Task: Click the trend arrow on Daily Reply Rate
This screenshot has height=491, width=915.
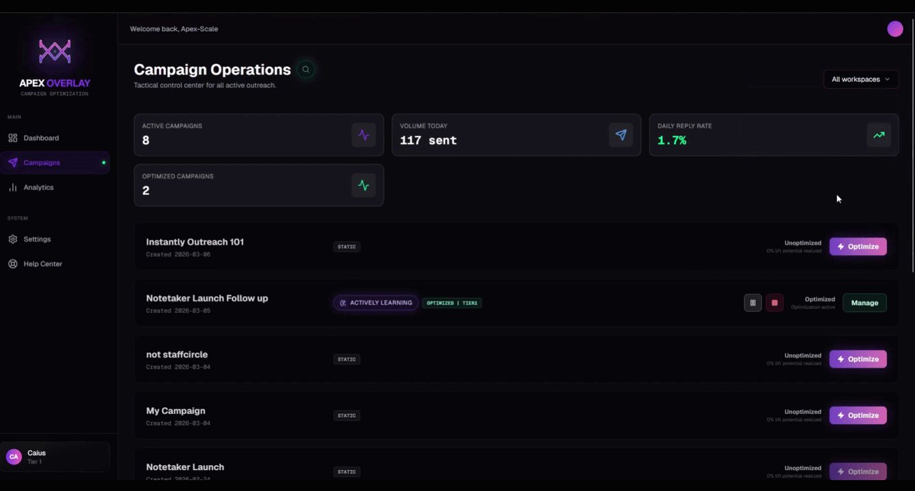Action: click(879, 134)
